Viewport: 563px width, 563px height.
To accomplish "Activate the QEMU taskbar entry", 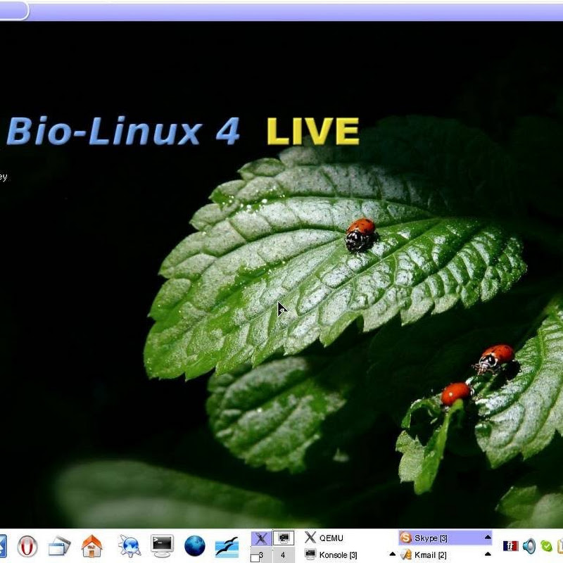I will pos(327,537).
